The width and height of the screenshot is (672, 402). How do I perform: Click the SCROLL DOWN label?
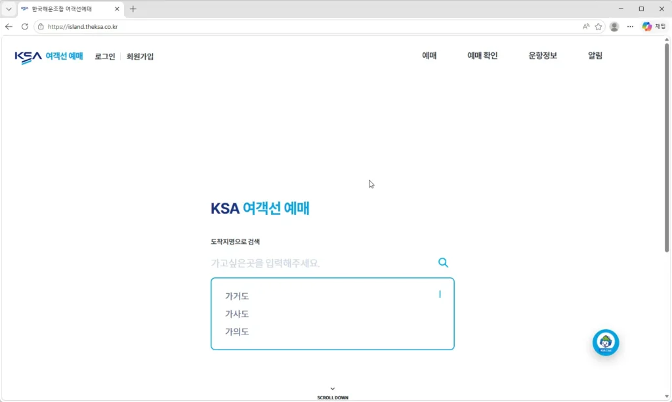click(333, 397)
